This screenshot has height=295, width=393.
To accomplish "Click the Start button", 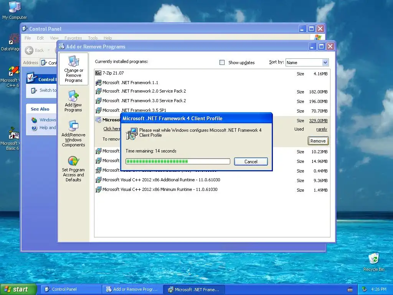I will [x=18, y=289].
